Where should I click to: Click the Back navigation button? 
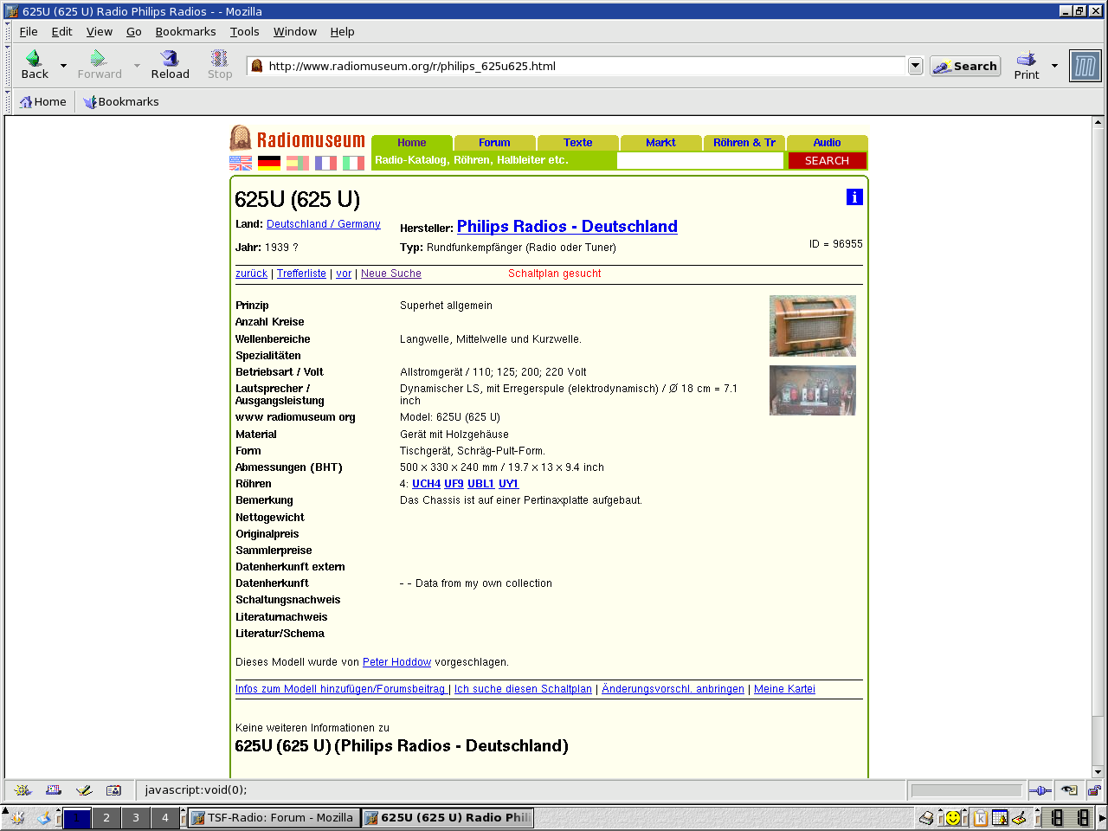pyautogui.click(x=35, y=65)
